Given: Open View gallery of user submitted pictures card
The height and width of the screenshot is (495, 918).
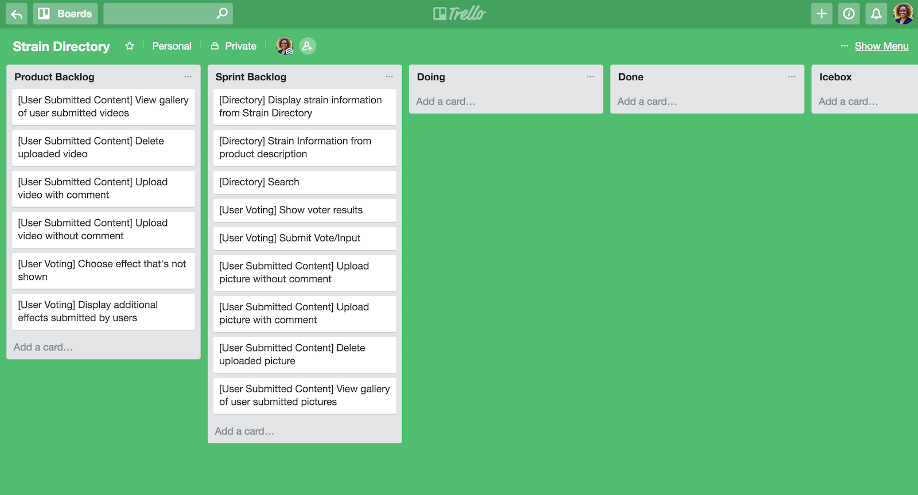Looking at the screenshot, I should [305, 396].
